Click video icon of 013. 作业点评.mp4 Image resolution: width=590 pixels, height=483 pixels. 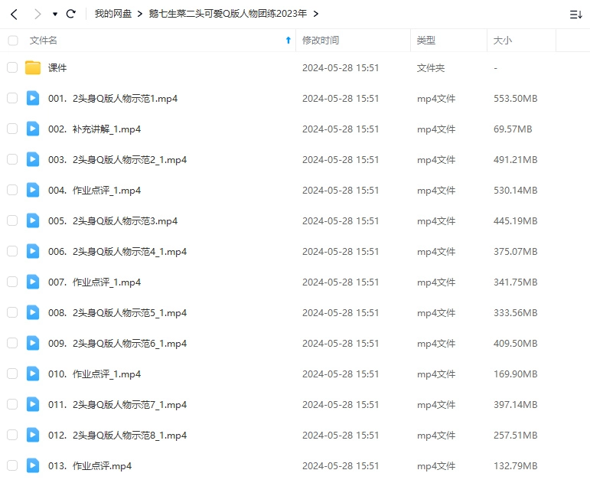click(x=33, y=465)
